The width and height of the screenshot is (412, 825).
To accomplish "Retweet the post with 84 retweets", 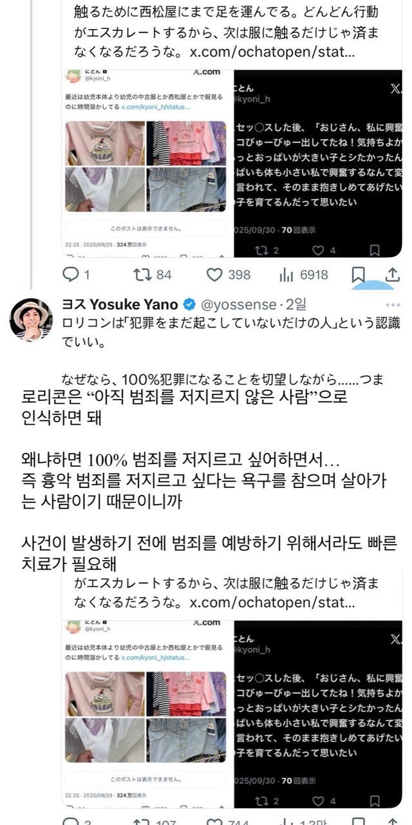I will 152,275.
